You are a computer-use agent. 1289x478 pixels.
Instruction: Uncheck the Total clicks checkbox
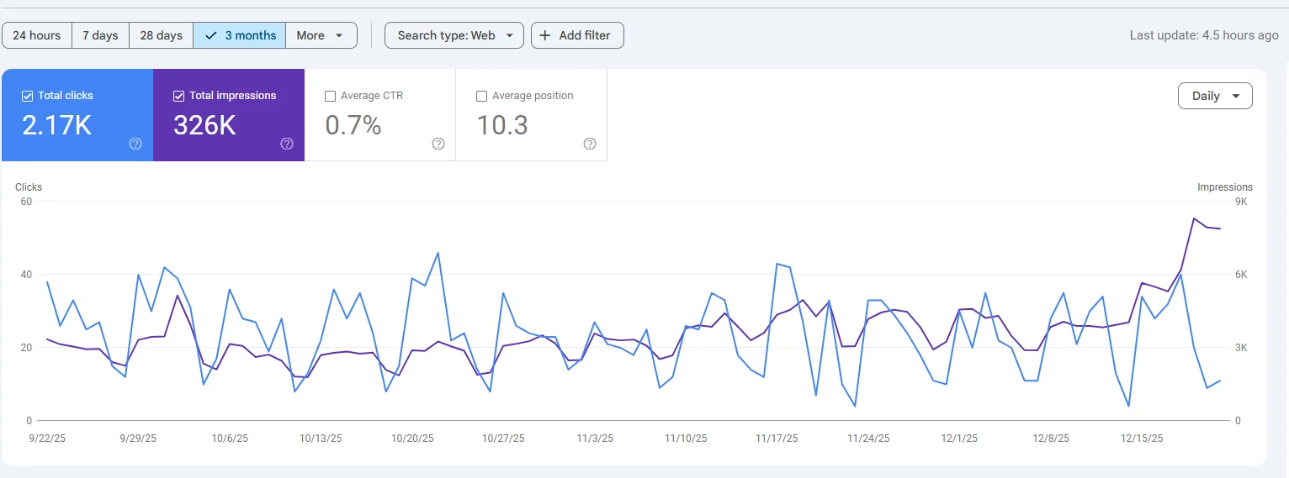coord(27,96)
